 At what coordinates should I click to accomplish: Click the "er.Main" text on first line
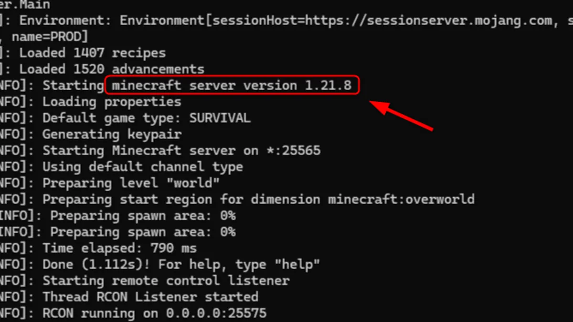coord(25,5)
